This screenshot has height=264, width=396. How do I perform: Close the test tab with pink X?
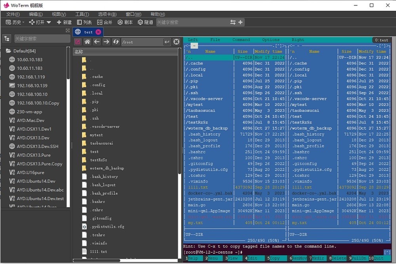pos(98,32)
